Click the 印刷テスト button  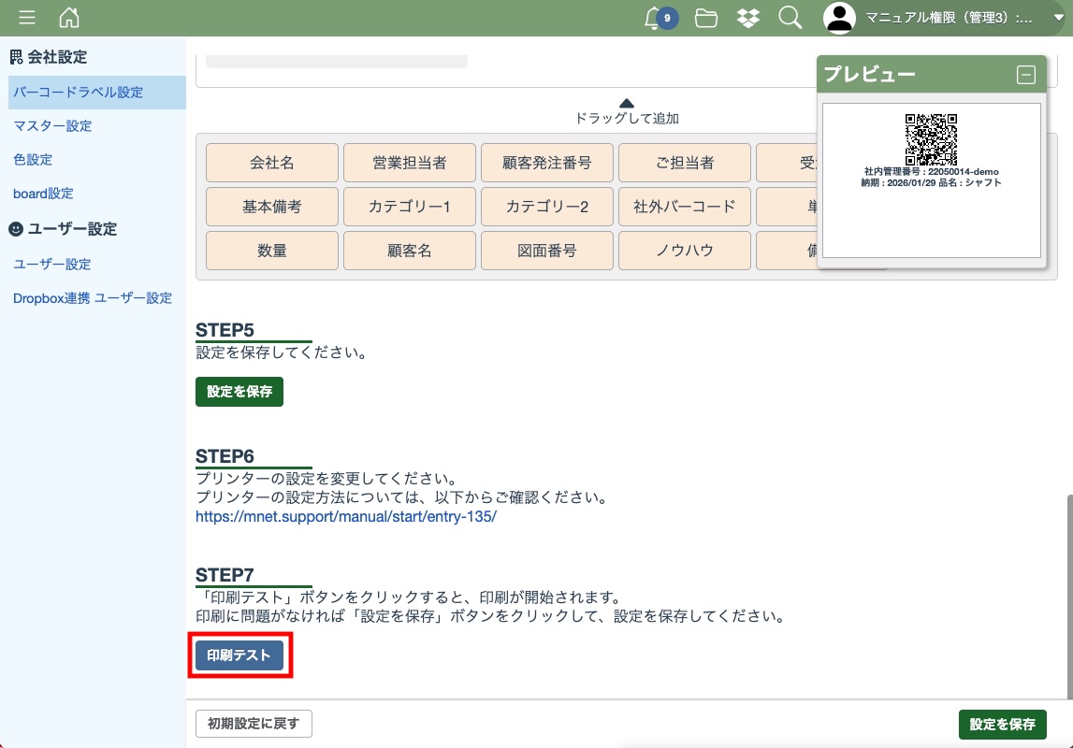[239, 655]
